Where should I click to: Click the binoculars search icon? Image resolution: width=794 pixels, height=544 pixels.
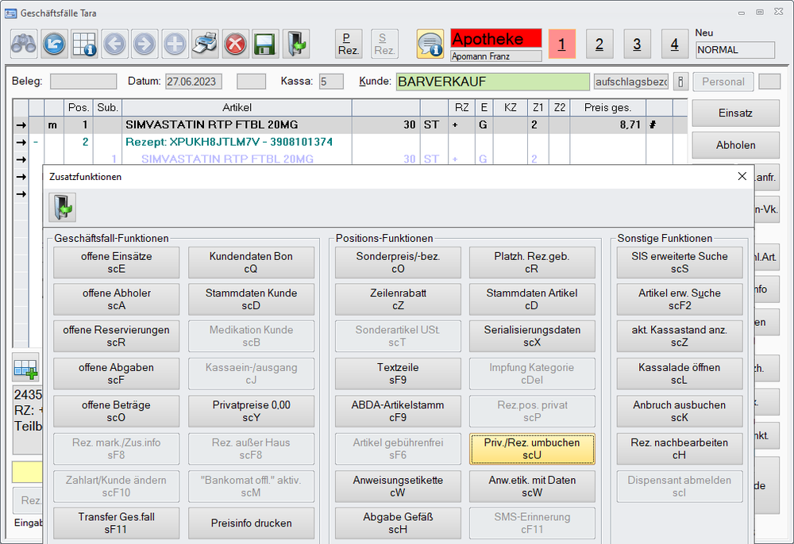[24, 44]
